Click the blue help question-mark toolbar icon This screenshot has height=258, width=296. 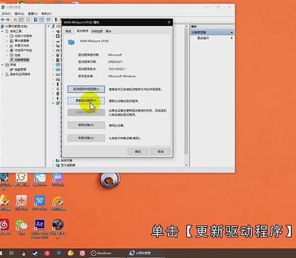(x=36, y=20)
